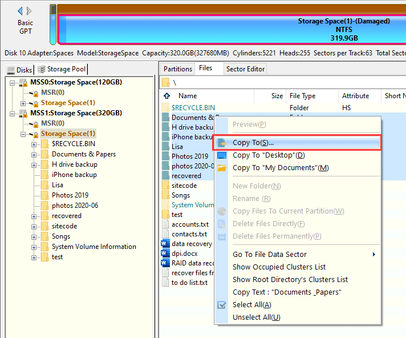Switch to the Partitions tab

click(178, 69)
